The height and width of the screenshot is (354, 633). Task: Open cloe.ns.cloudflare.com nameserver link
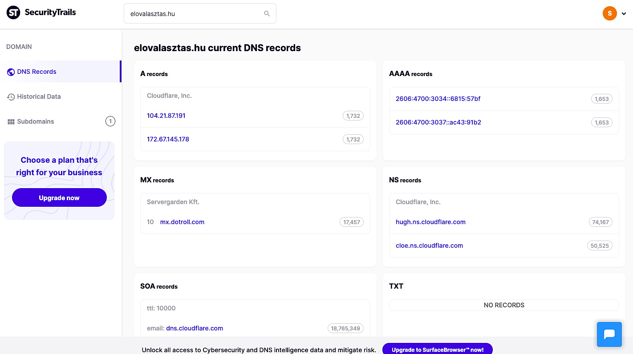coord(429,245)
